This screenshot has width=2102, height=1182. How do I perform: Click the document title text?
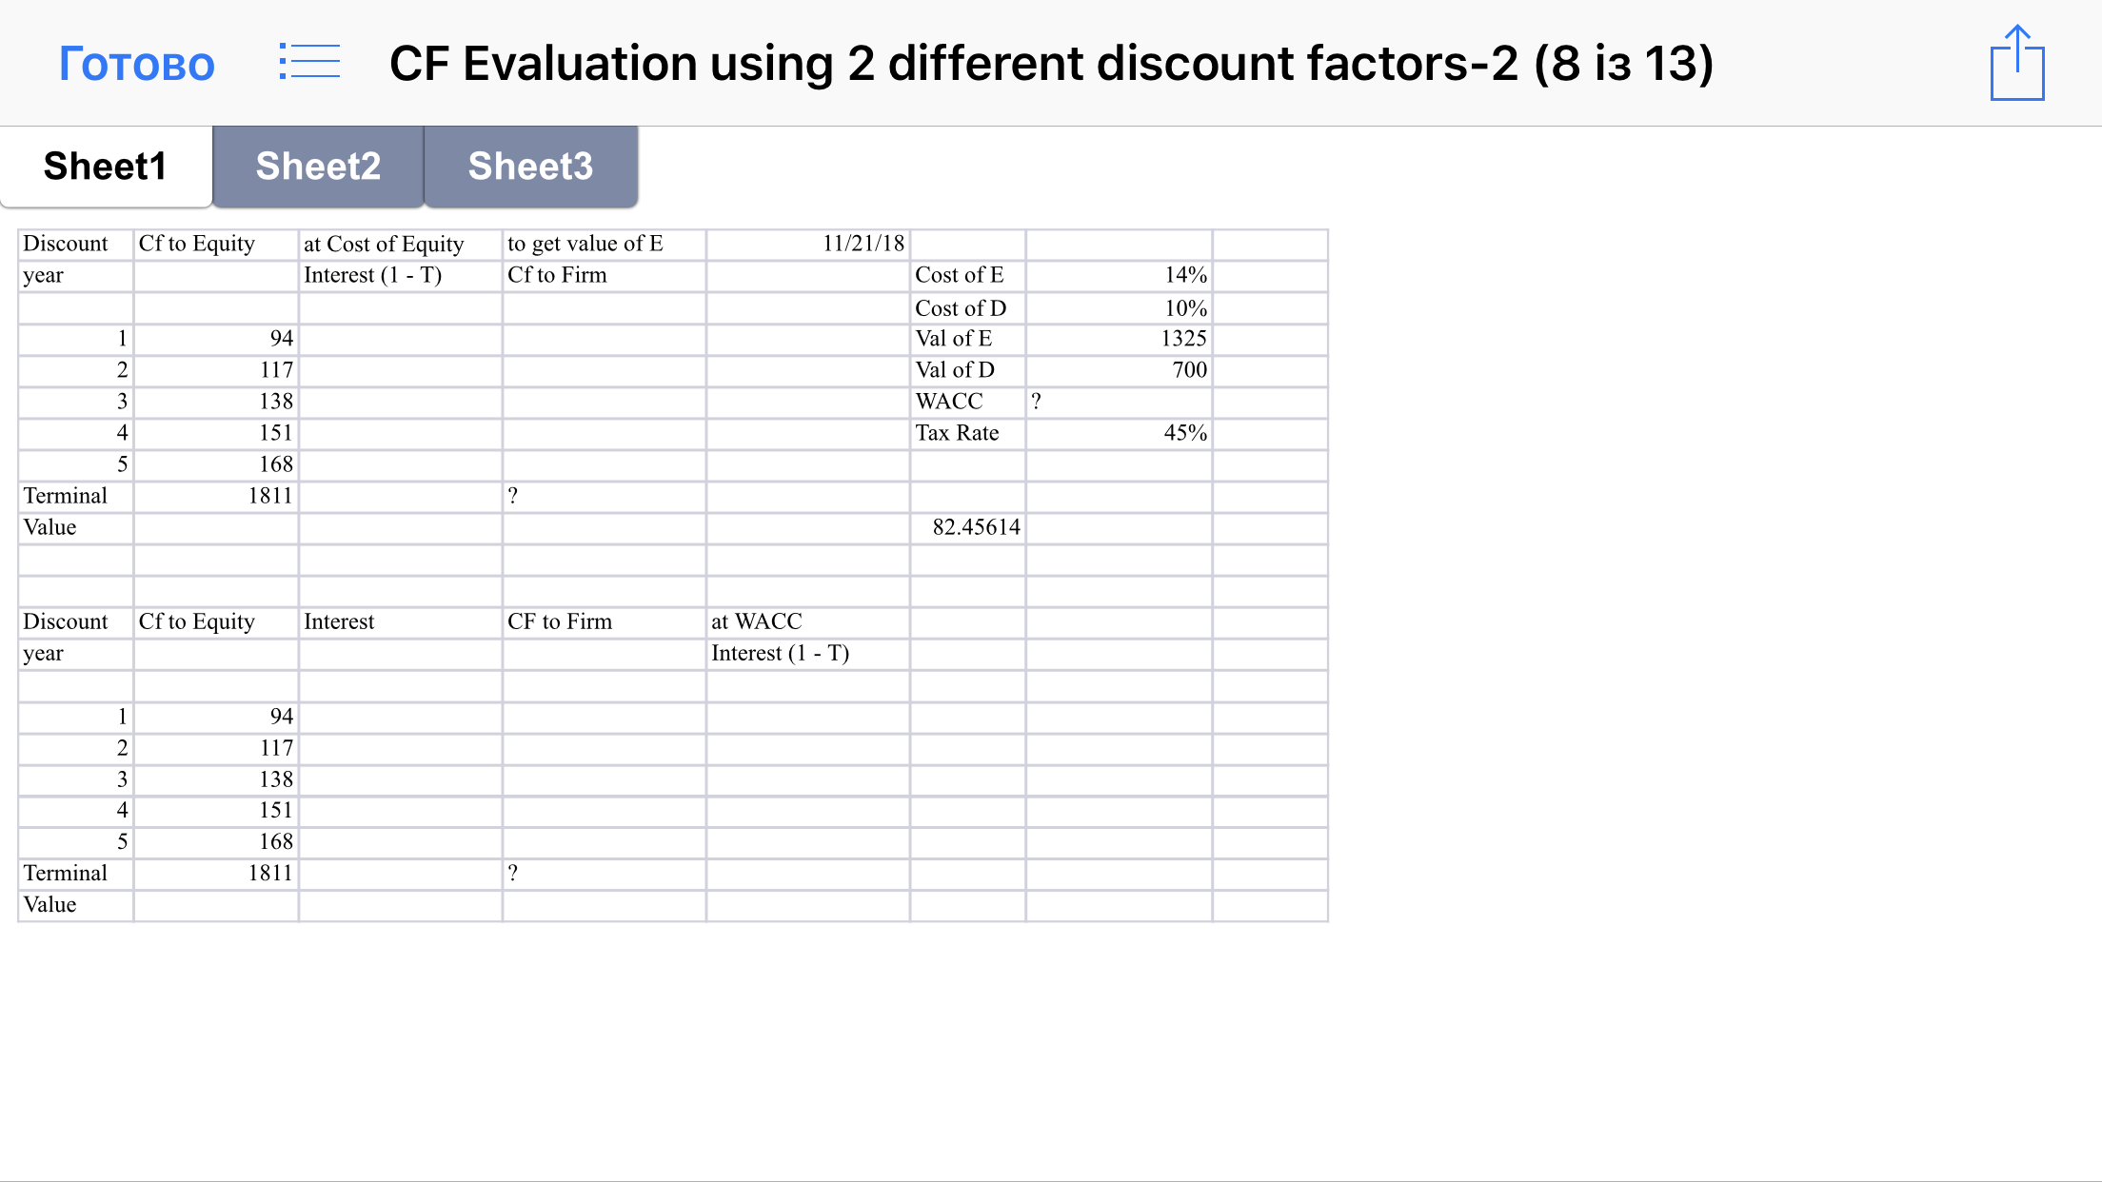(1051, 63)
